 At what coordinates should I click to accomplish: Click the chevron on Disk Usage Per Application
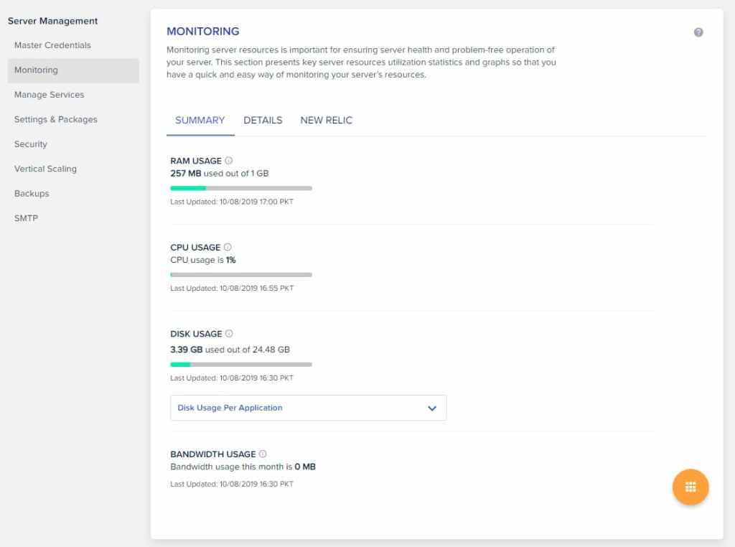click(432, 407)
